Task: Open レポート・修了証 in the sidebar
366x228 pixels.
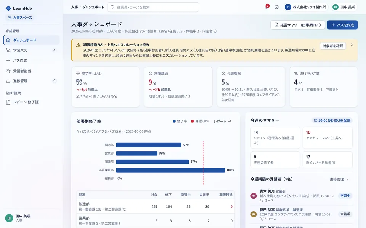Action: point(31,102)
